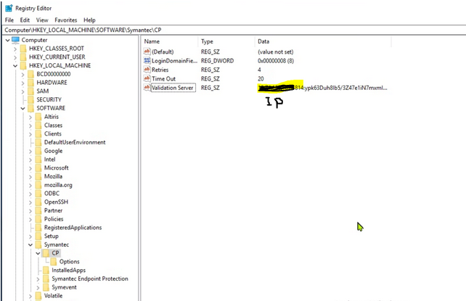This screenshot has height=301, width=466.
Task: Click the string icon beside Retries value
Action: [147, 70]
